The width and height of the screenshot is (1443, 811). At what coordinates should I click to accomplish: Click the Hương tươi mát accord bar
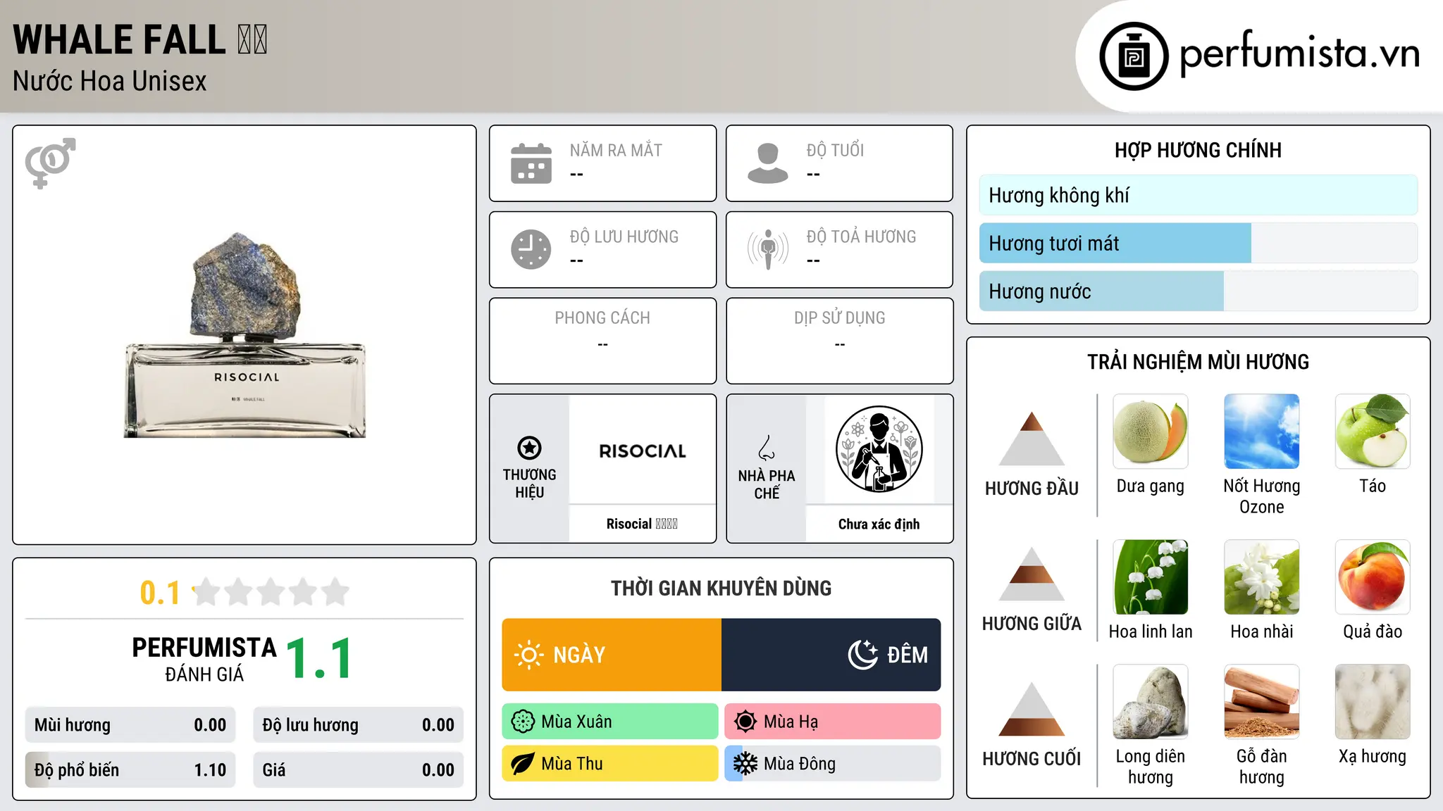point(1199,244)
